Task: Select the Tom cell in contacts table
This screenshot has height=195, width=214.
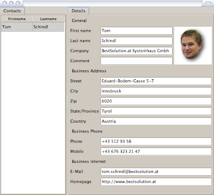Action: pos(17,27)
